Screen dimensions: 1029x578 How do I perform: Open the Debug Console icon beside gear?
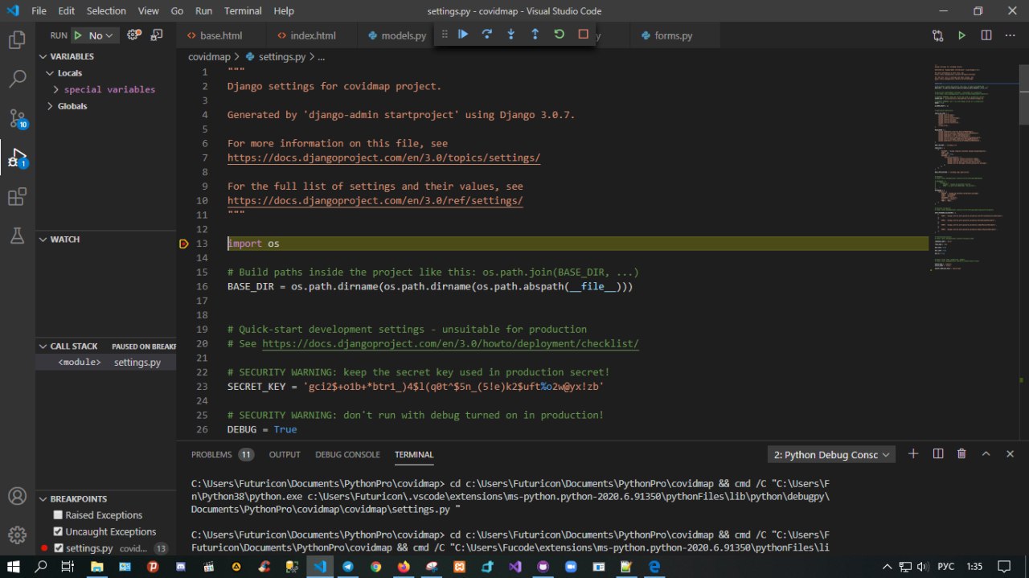click(157, 35)
